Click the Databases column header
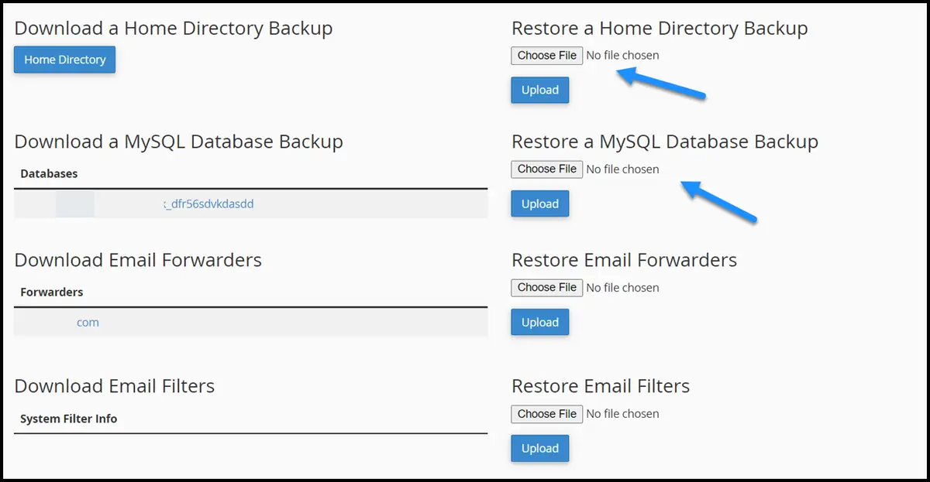The image size is (930, 482). (x=49, y=174)
